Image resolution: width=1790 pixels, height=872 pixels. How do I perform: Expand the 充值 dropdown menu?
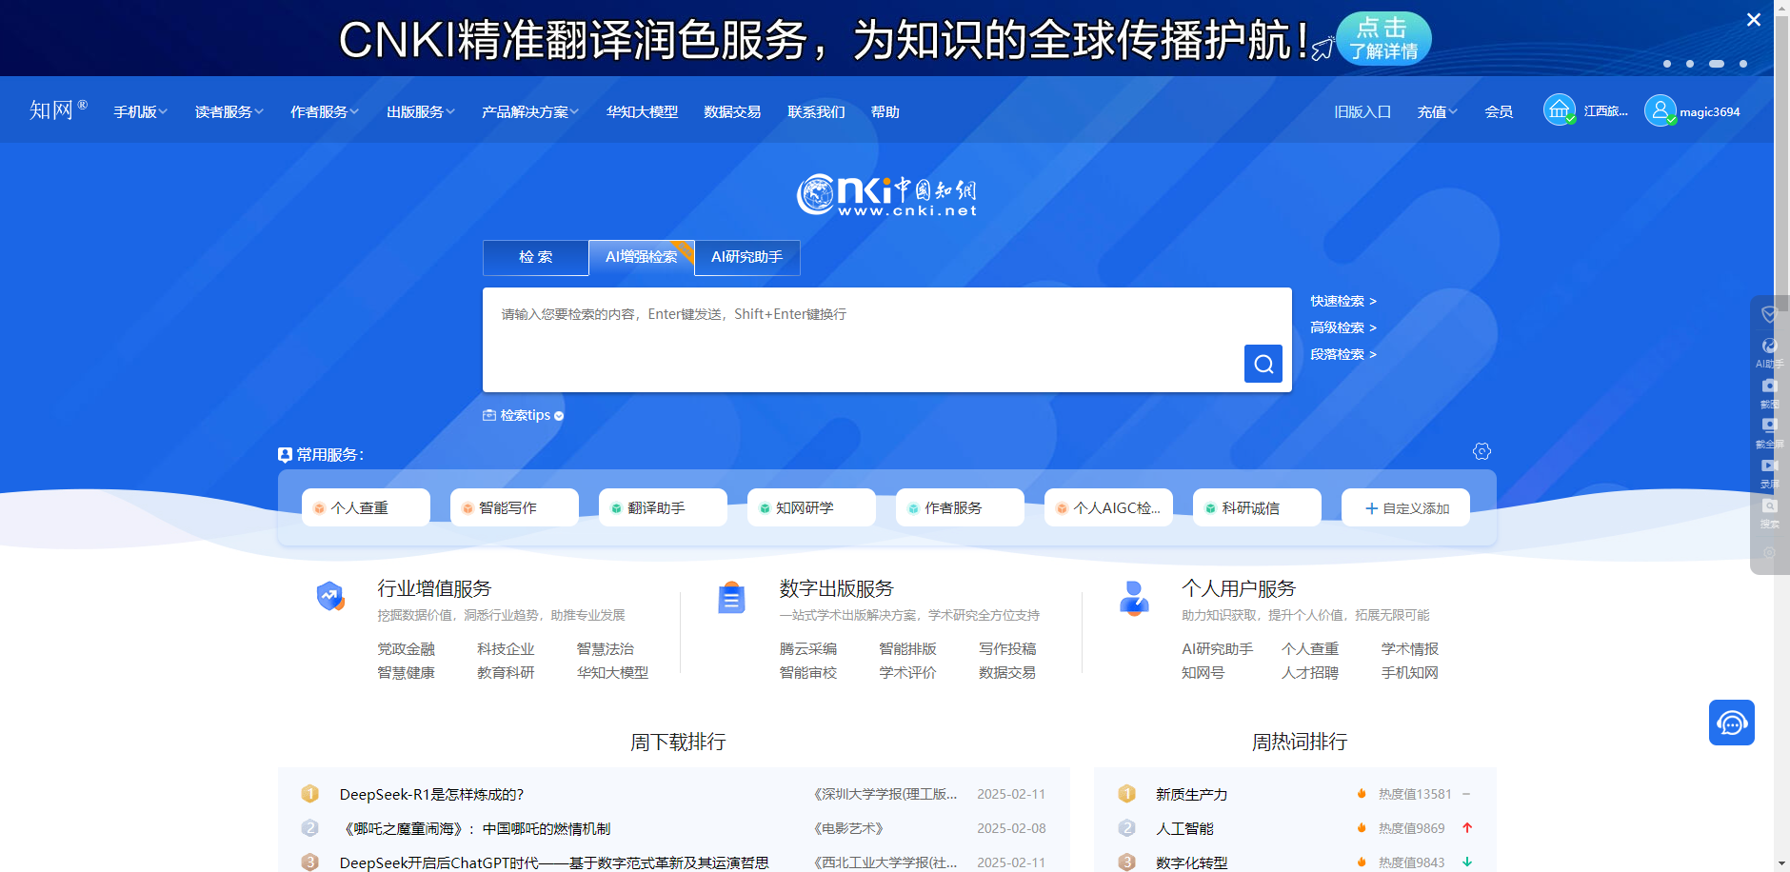tap(1438, 111)
